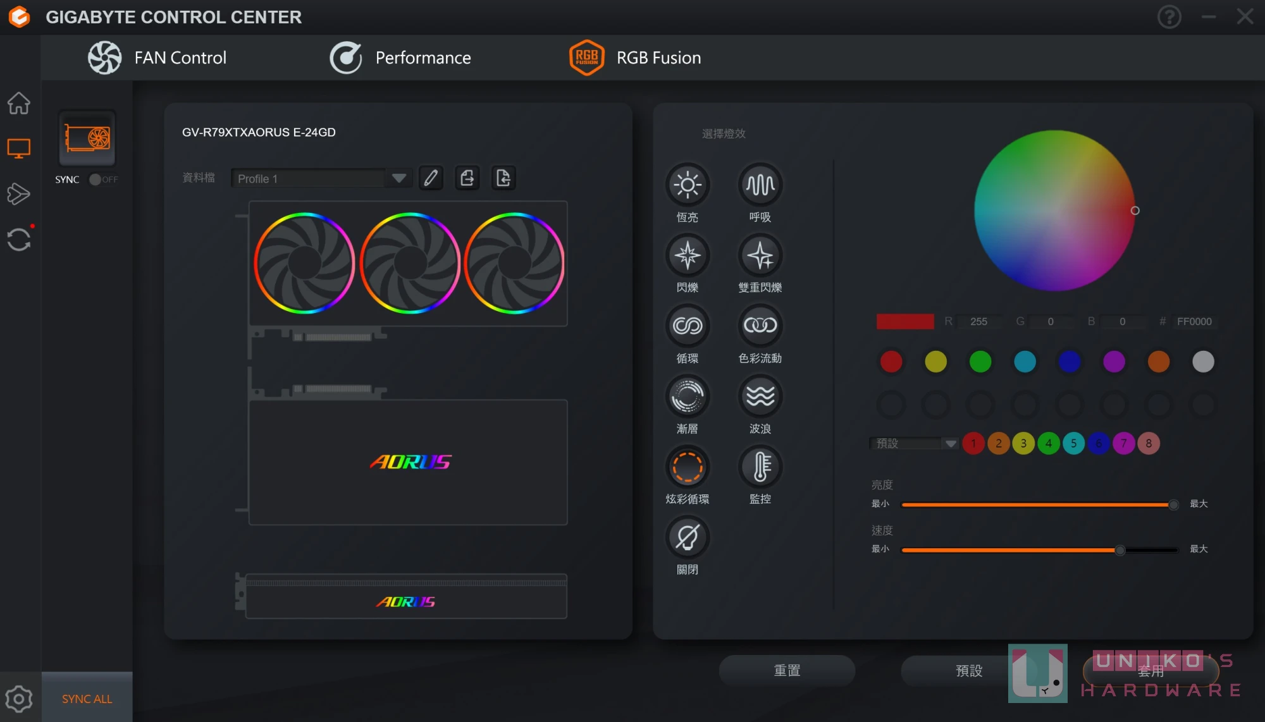The image size is (1265, 722).
Task: Click the hex code field FF0000
Action: point(1194,322)
